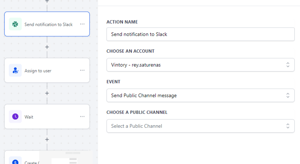Screen dimensions: 300x164
Task: Open the Select a Public Channel dropdown
Action: tap(201, 126)
